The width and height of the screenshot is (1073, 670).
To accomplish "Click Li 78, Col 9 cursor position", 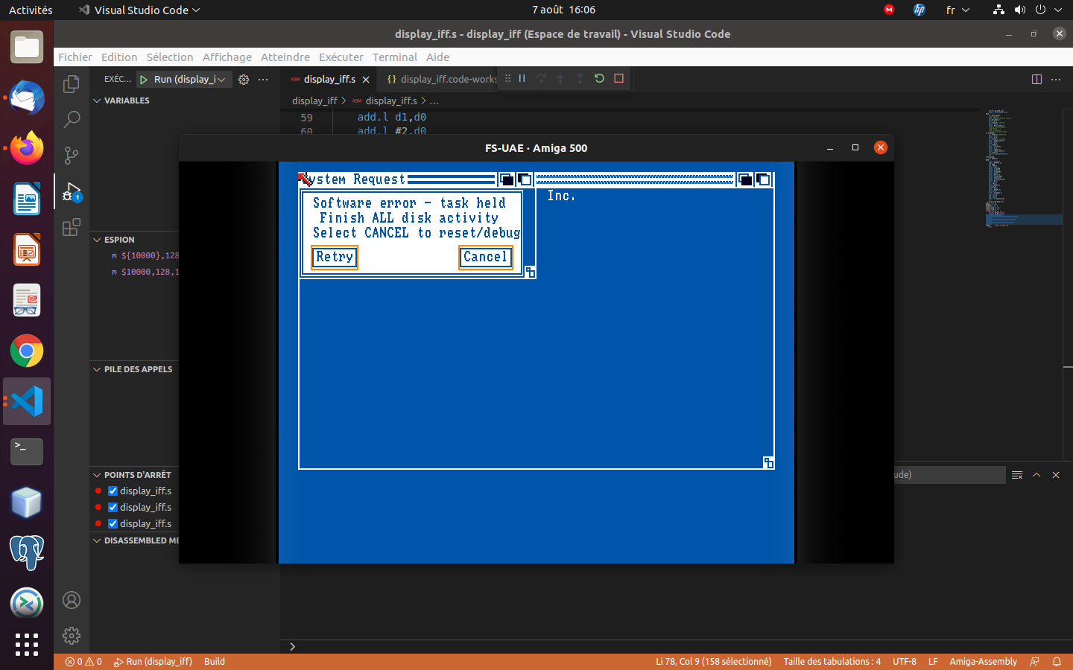I will [713, 661].
